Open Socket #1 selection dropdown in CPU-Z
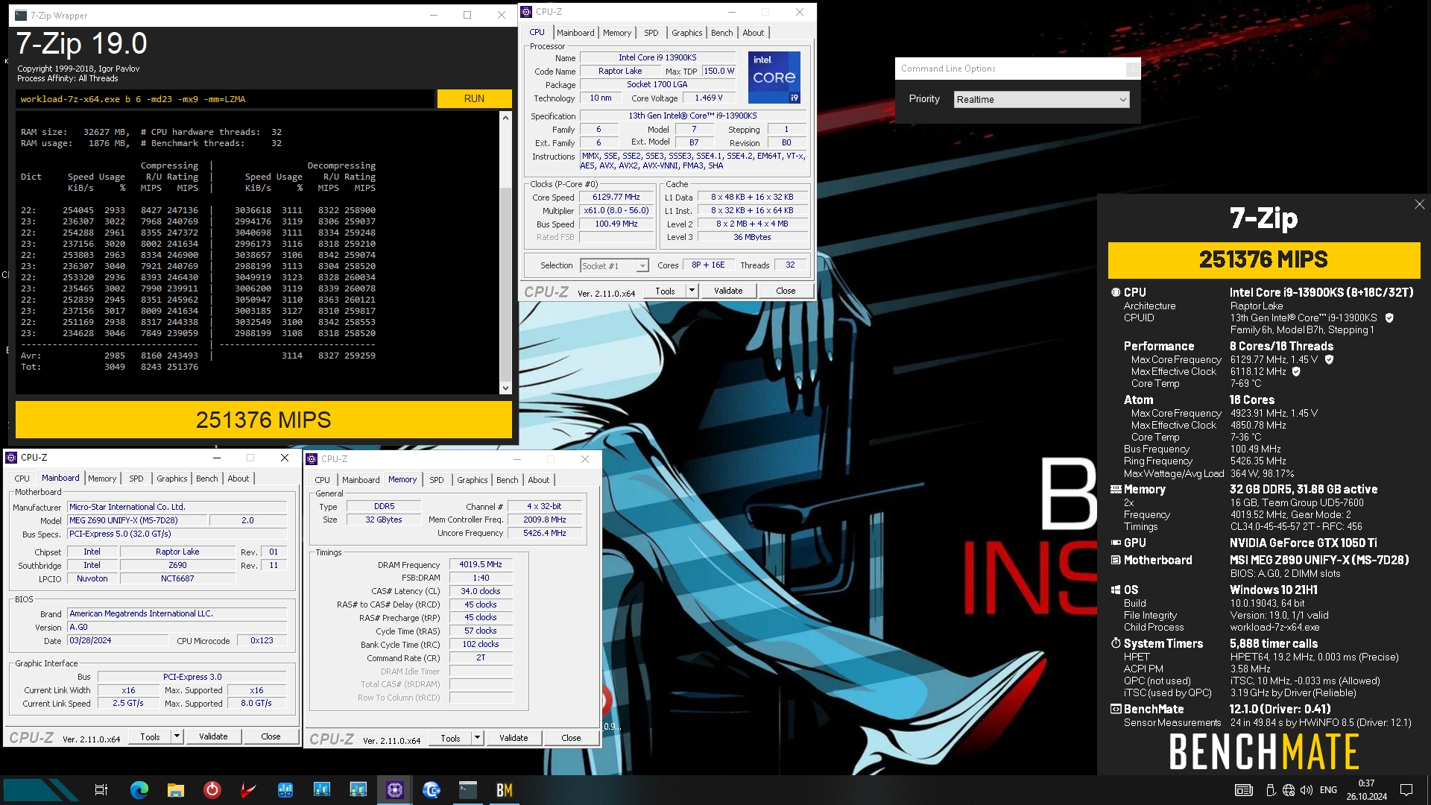Viewport: 1431px width, 805px height. tap(614, 266)
